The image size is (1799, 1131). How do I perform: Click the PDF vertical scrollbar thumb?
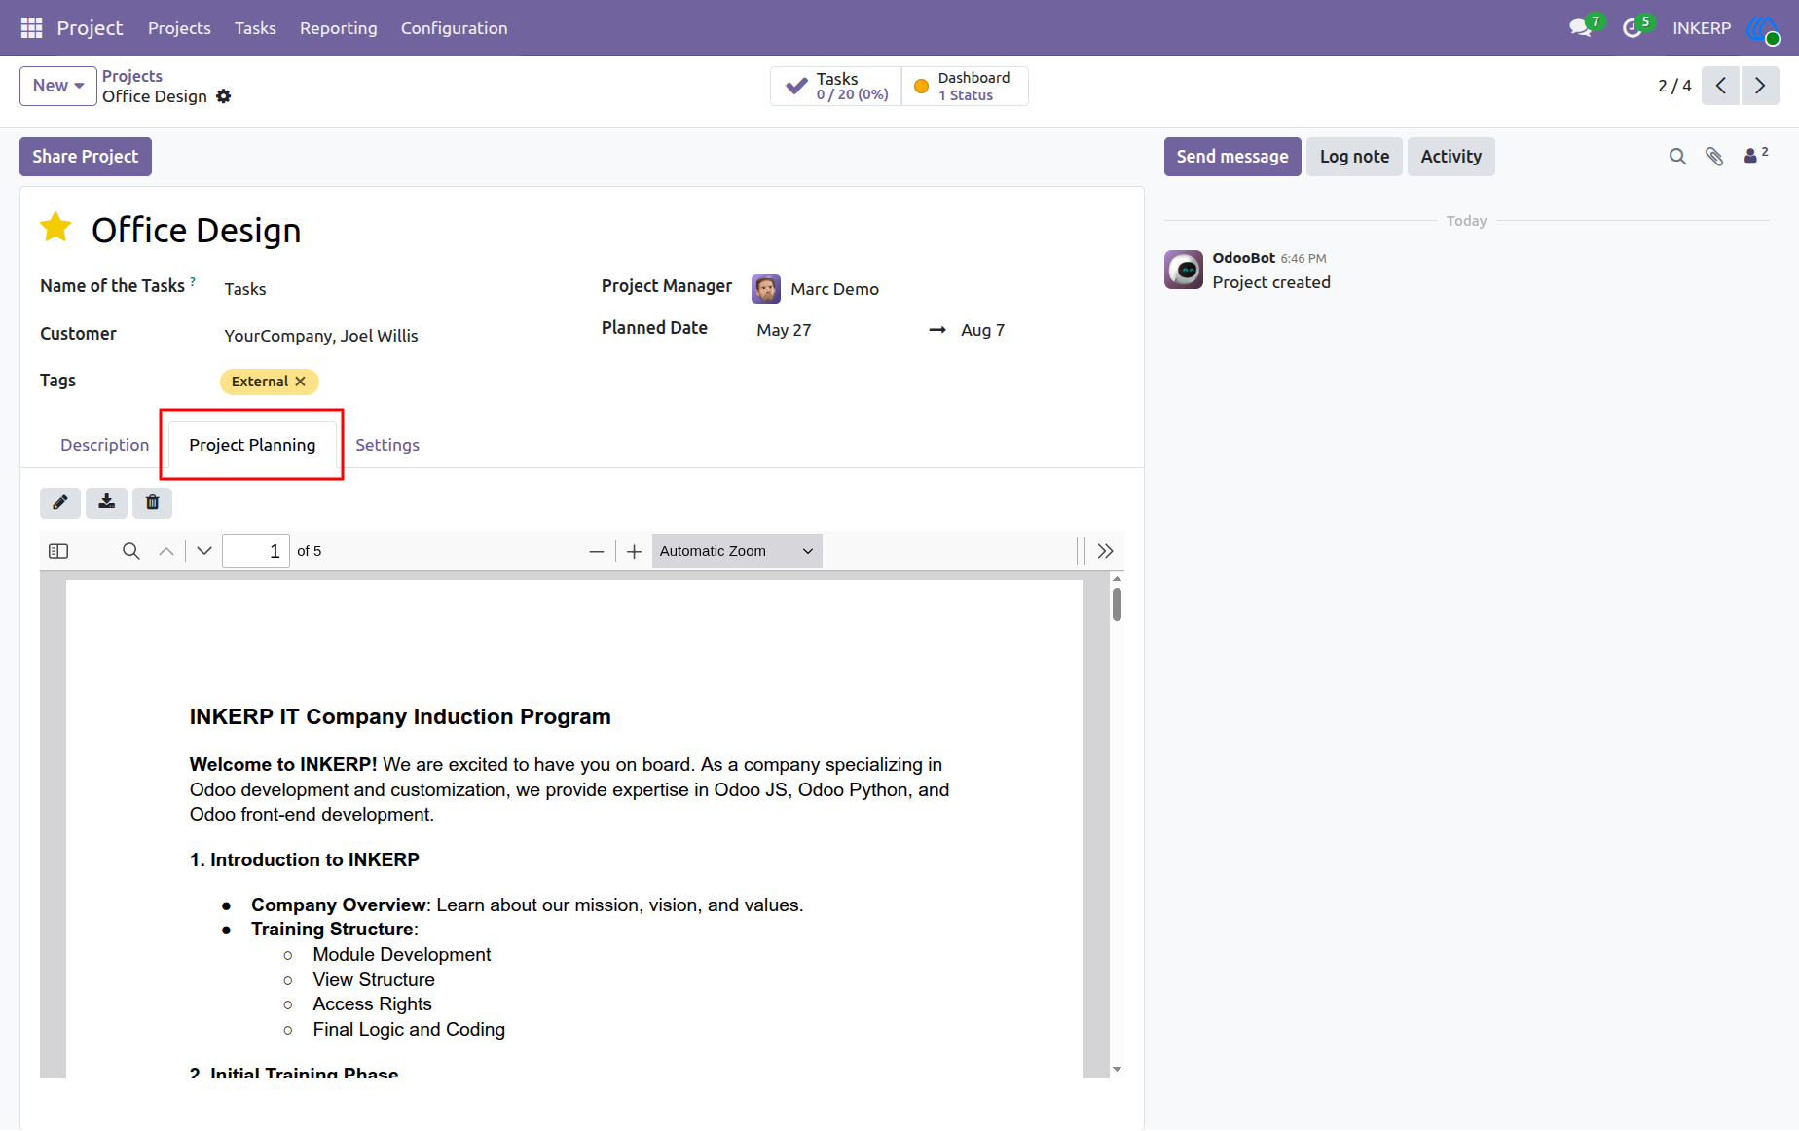coord(1117,604)
